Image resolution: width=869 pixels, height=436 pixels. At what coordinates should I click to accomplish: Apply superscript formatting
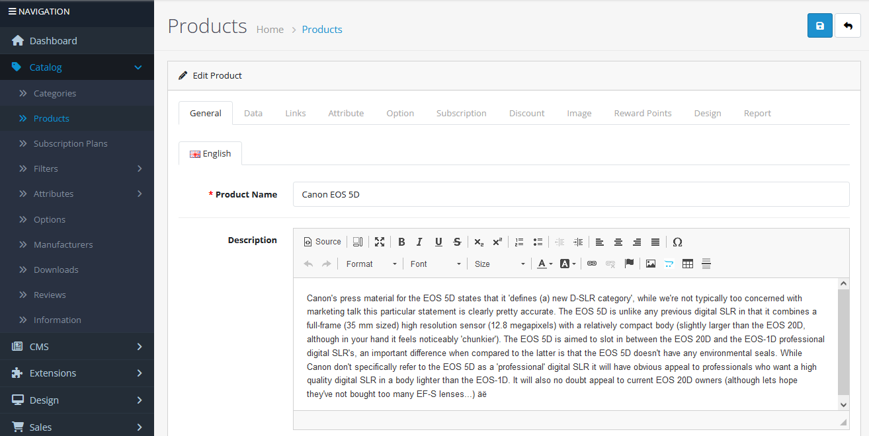tap(497, 242)
